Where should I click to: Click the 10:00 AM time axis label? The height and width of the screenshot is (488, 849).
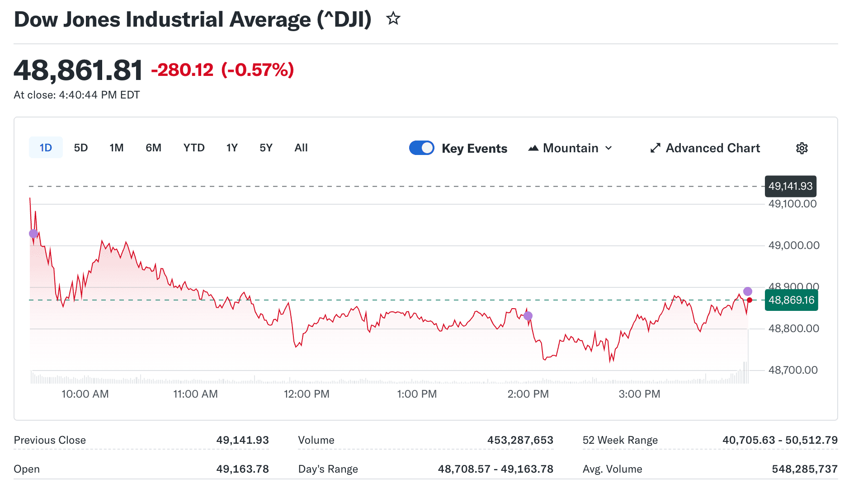(85, 394)
